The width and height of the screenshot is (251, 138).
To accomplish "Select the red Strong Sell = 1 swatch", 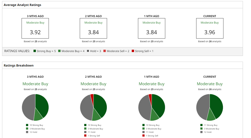I will point(133,51).
